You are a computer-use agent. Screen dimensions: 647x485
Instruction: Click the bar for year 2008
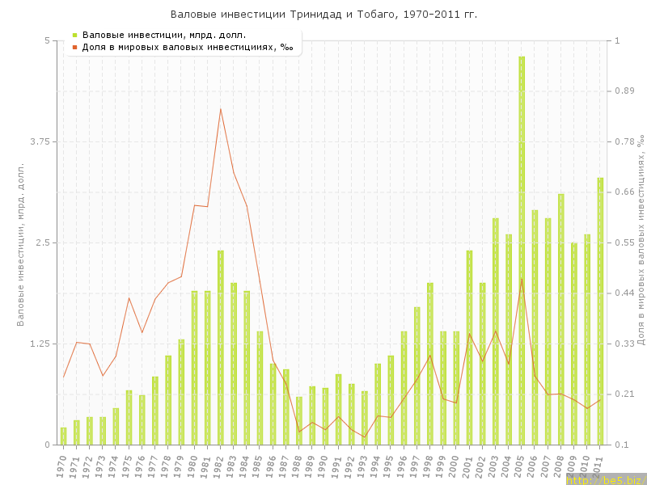561,319
